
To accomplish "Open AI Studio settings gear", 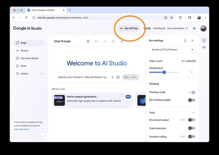I will point(194,28).
